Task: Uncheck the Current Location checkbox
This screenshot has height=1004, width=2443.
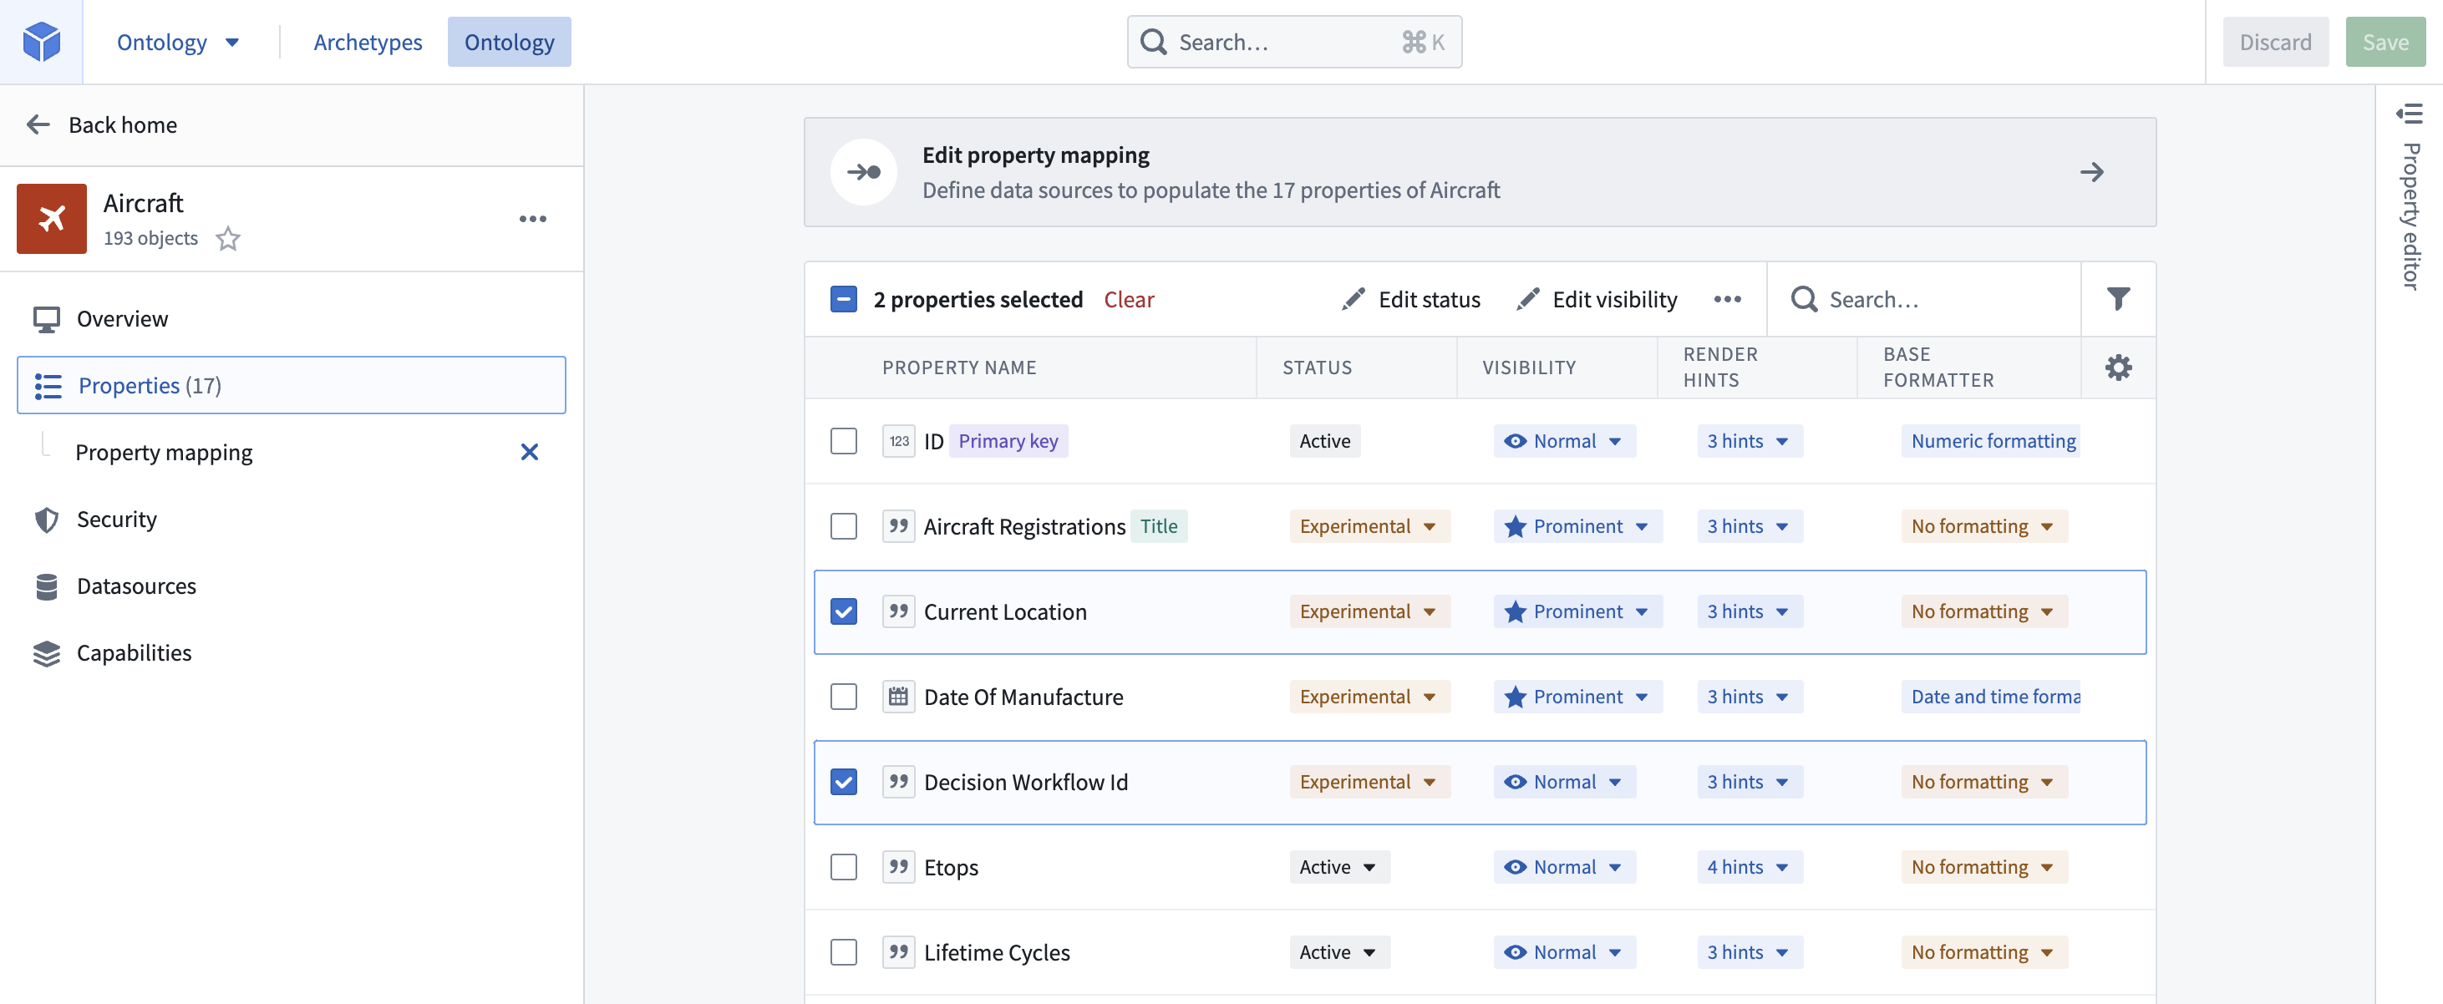Action: pos(843,611)
